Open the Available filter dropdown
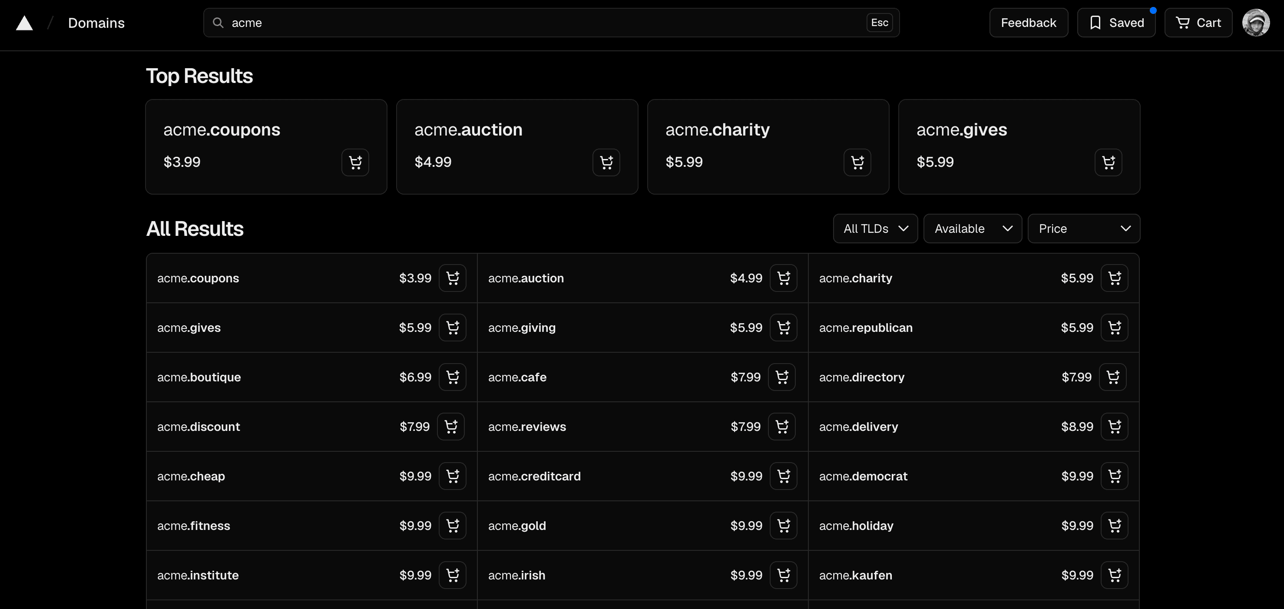Image resolution: width=1284 pixels, height=609 pixels. pyautogui.click(x=973, y=229)
